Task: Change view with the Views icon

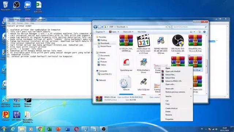Action: pos(191,32)
